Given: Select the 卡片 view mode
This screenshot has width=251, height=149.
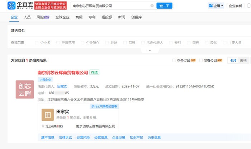Looking at the screenshot, I should point(233,61).
